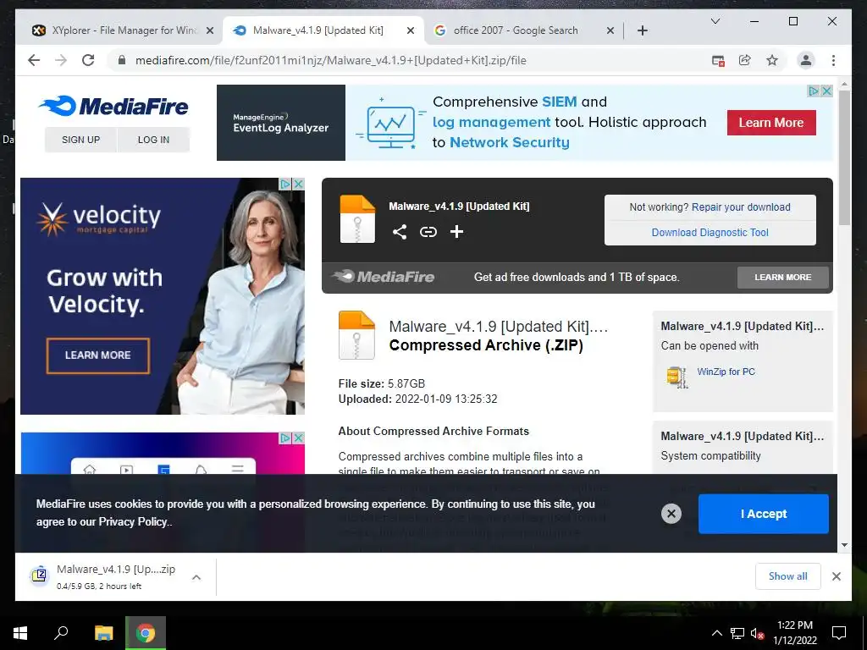
Task: Show hidden tray icons
Action: (716, 633)
